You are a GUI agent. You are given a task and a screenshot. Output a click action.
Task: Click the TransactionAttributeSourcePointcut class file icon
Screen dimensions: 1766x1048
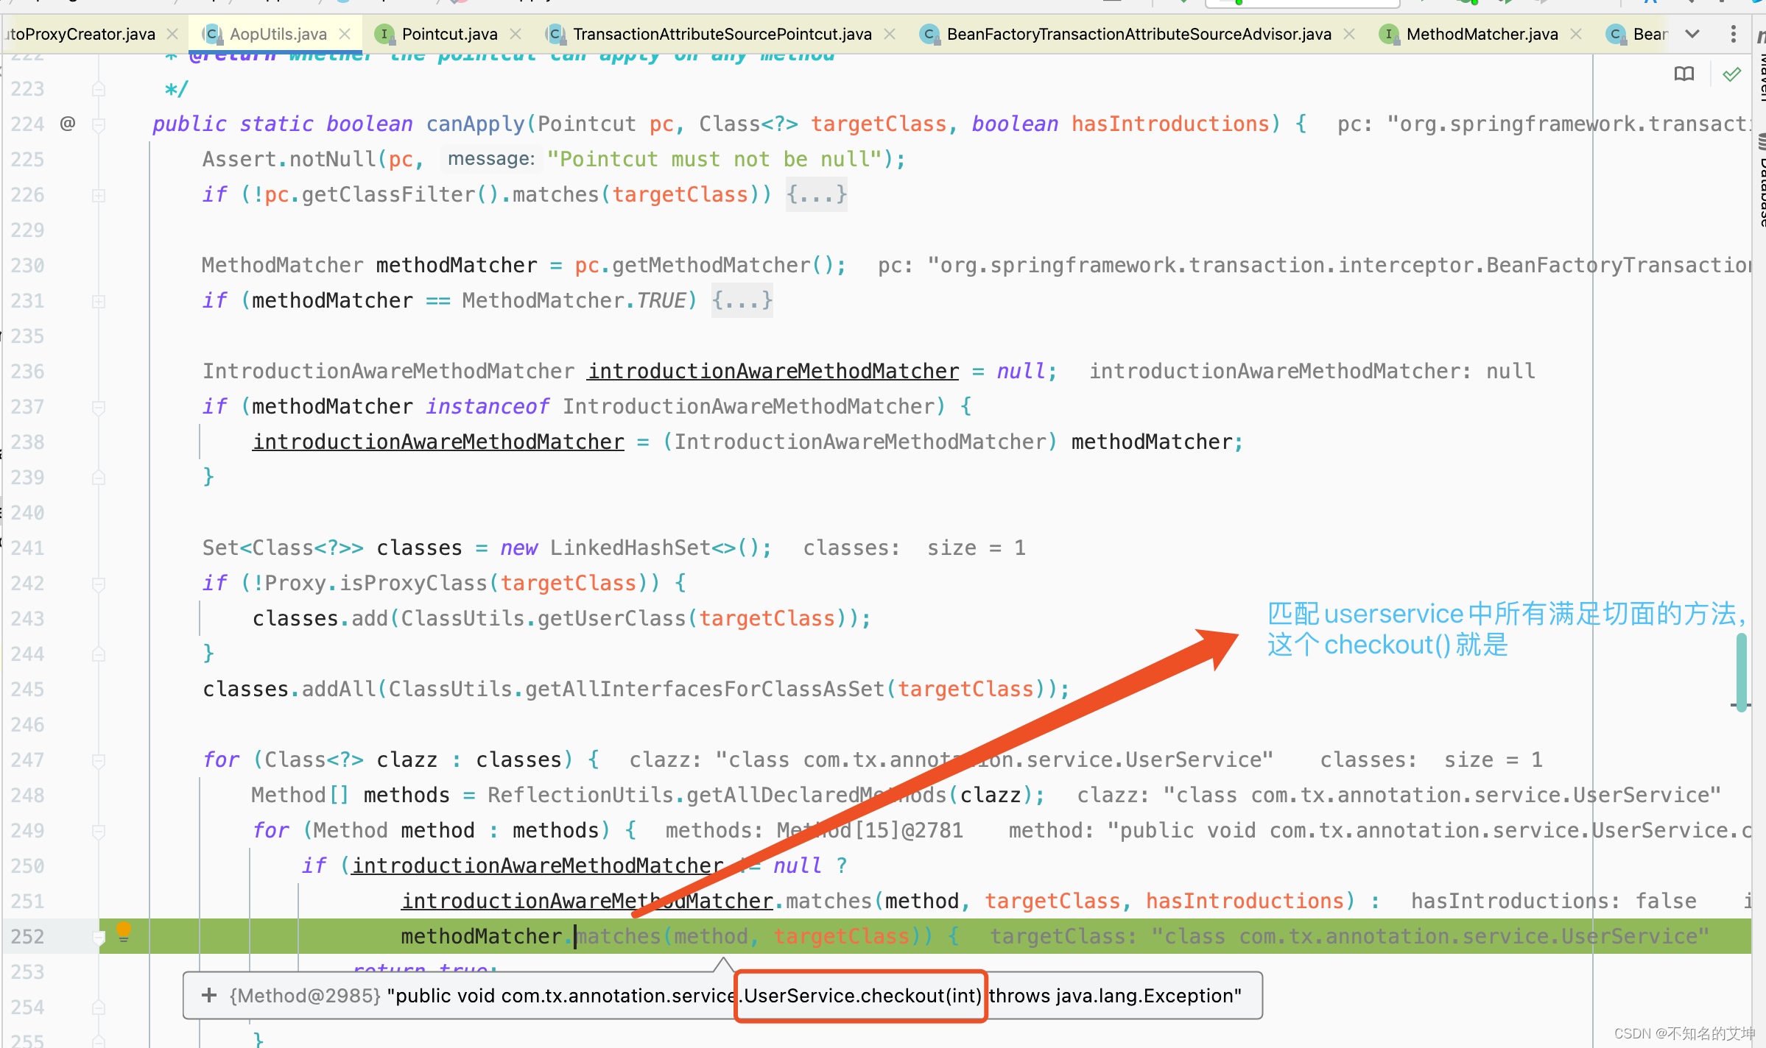click(555, 34)
